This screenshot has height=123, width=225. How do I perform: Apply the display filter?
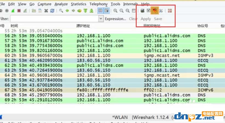146,19
